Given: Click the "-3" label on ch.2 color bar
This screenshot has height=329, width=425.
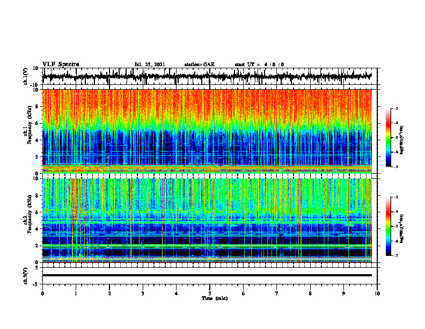Looking at the screenshot, I should 396,197.
